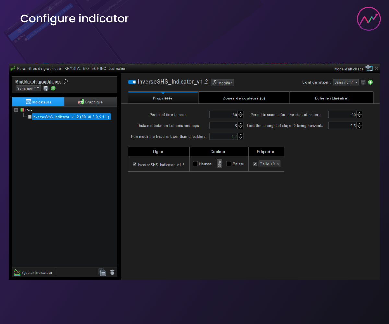Viewport: 389px width, 324px height.
Task: Collapse the Prix tree node
Action: pos(16,110)
